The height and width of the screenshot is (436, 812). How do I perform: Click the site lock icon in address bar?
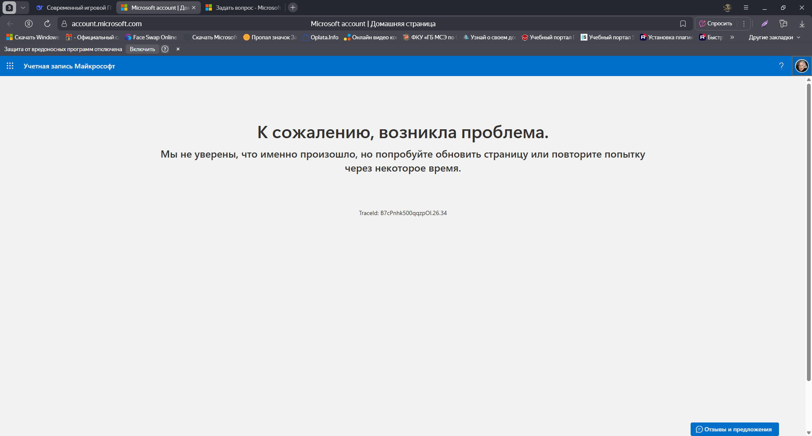point(64,24)
